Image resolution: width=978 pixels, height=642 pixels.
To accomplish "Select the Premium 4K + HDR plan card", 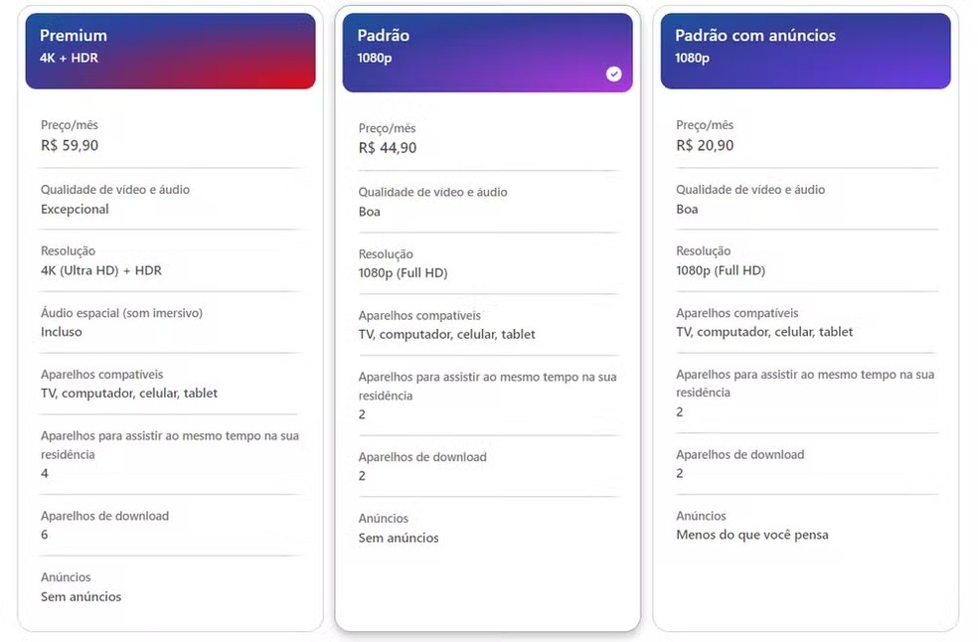I will (169, 318).
